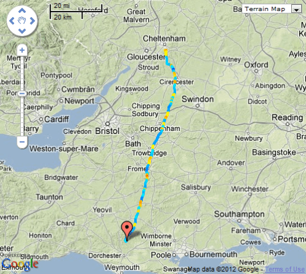The height and width of the screenshot is (274, 306).
Task: Pan the map east with right arrow
Action: point(33,21)
